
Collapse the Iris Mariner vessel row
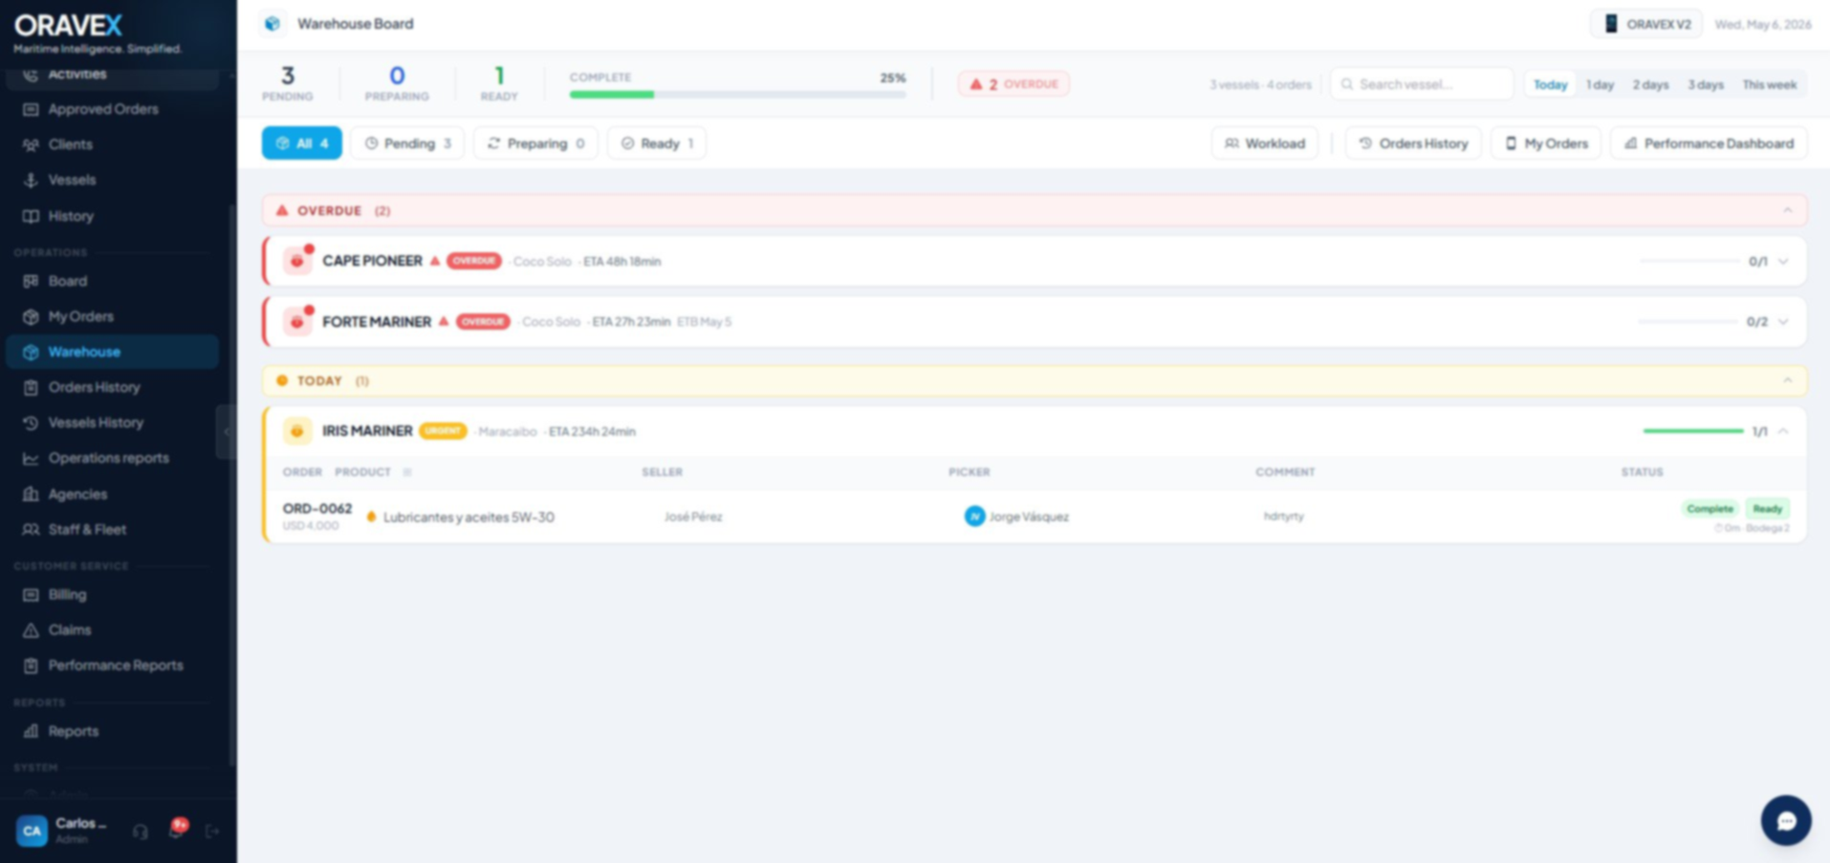pos(1783,431)
